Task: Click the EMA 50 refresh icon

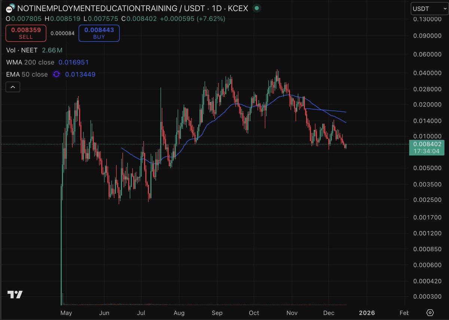Action: [x=56, y=74]
